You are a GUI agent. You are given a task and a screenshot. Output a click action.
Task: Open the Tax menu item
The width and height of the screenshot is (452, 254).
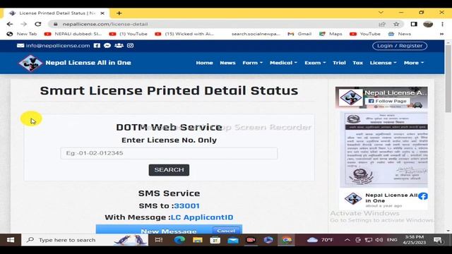358,63
